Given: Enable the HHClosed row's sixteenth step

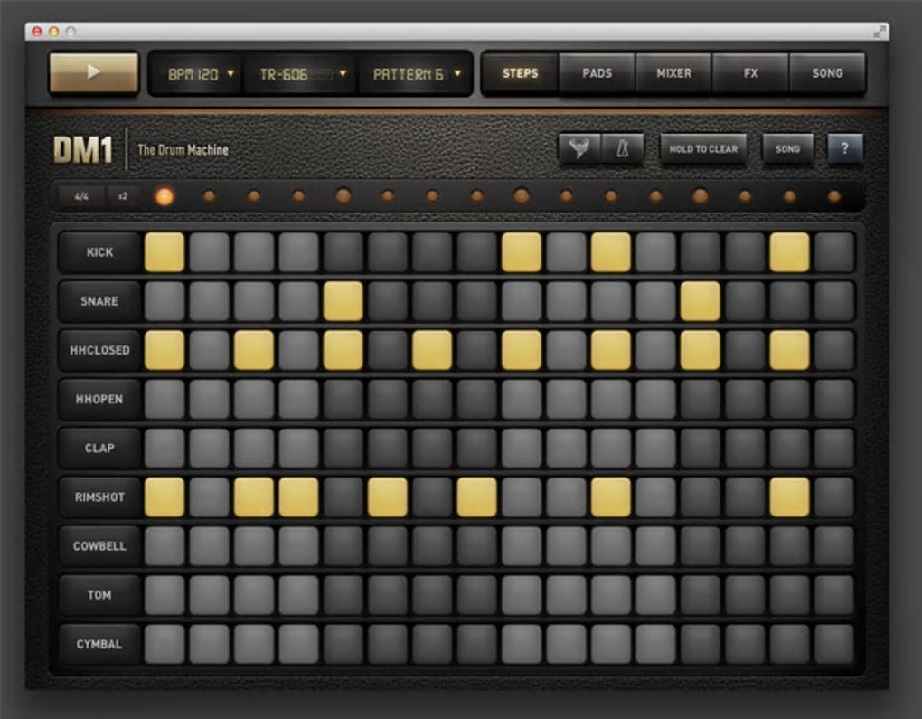Looking at the screenshot, I should [x=833, y=350].
